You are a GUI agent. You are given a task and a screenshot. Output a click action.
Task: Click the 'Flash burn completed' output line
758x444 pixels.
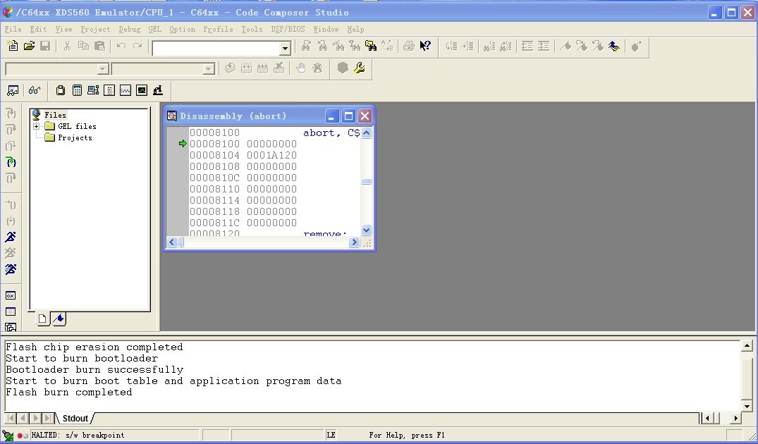pos(69,393)
